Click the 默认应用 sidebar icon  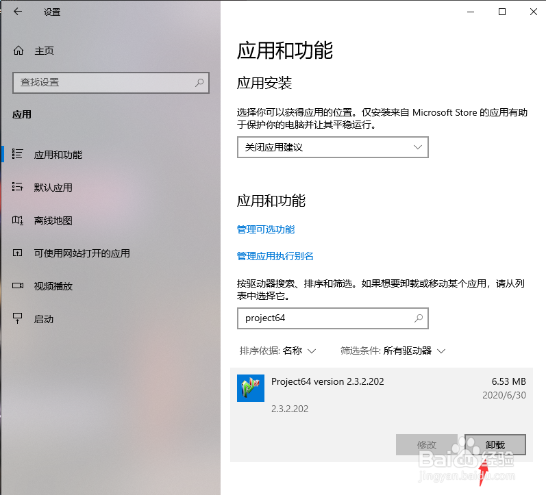pos(17,187)
